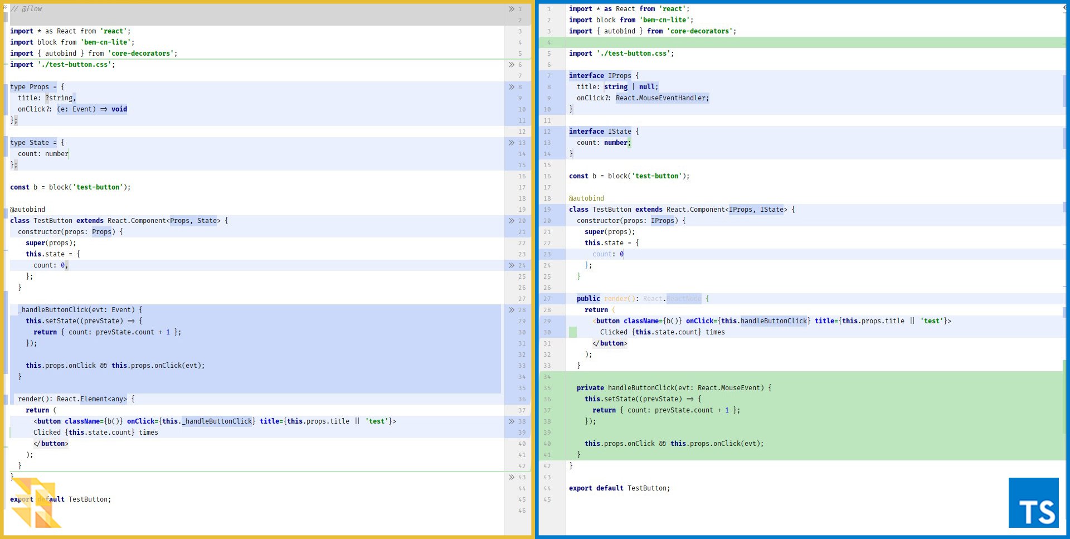The image size is (1070, 539).
Task: Click 'super(props);' in the right pane
Action: [610, 232]
